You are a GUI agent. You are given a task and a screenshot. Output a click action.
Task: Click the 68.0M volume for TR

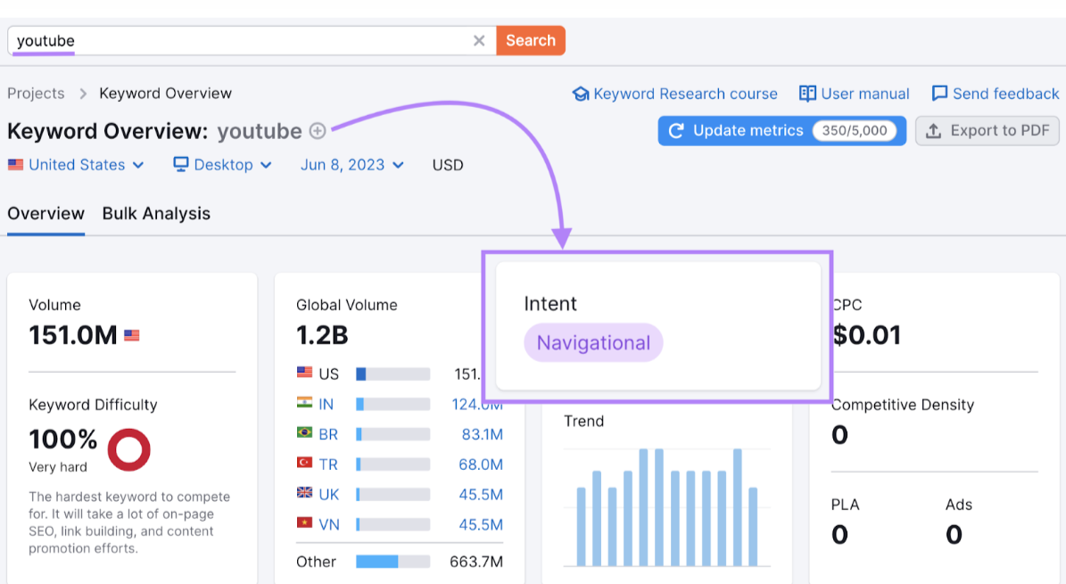481,465
